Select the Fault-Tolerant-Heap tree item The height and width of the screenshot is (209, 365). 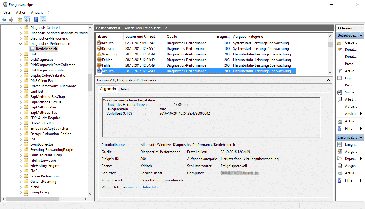tap(46, 155)
